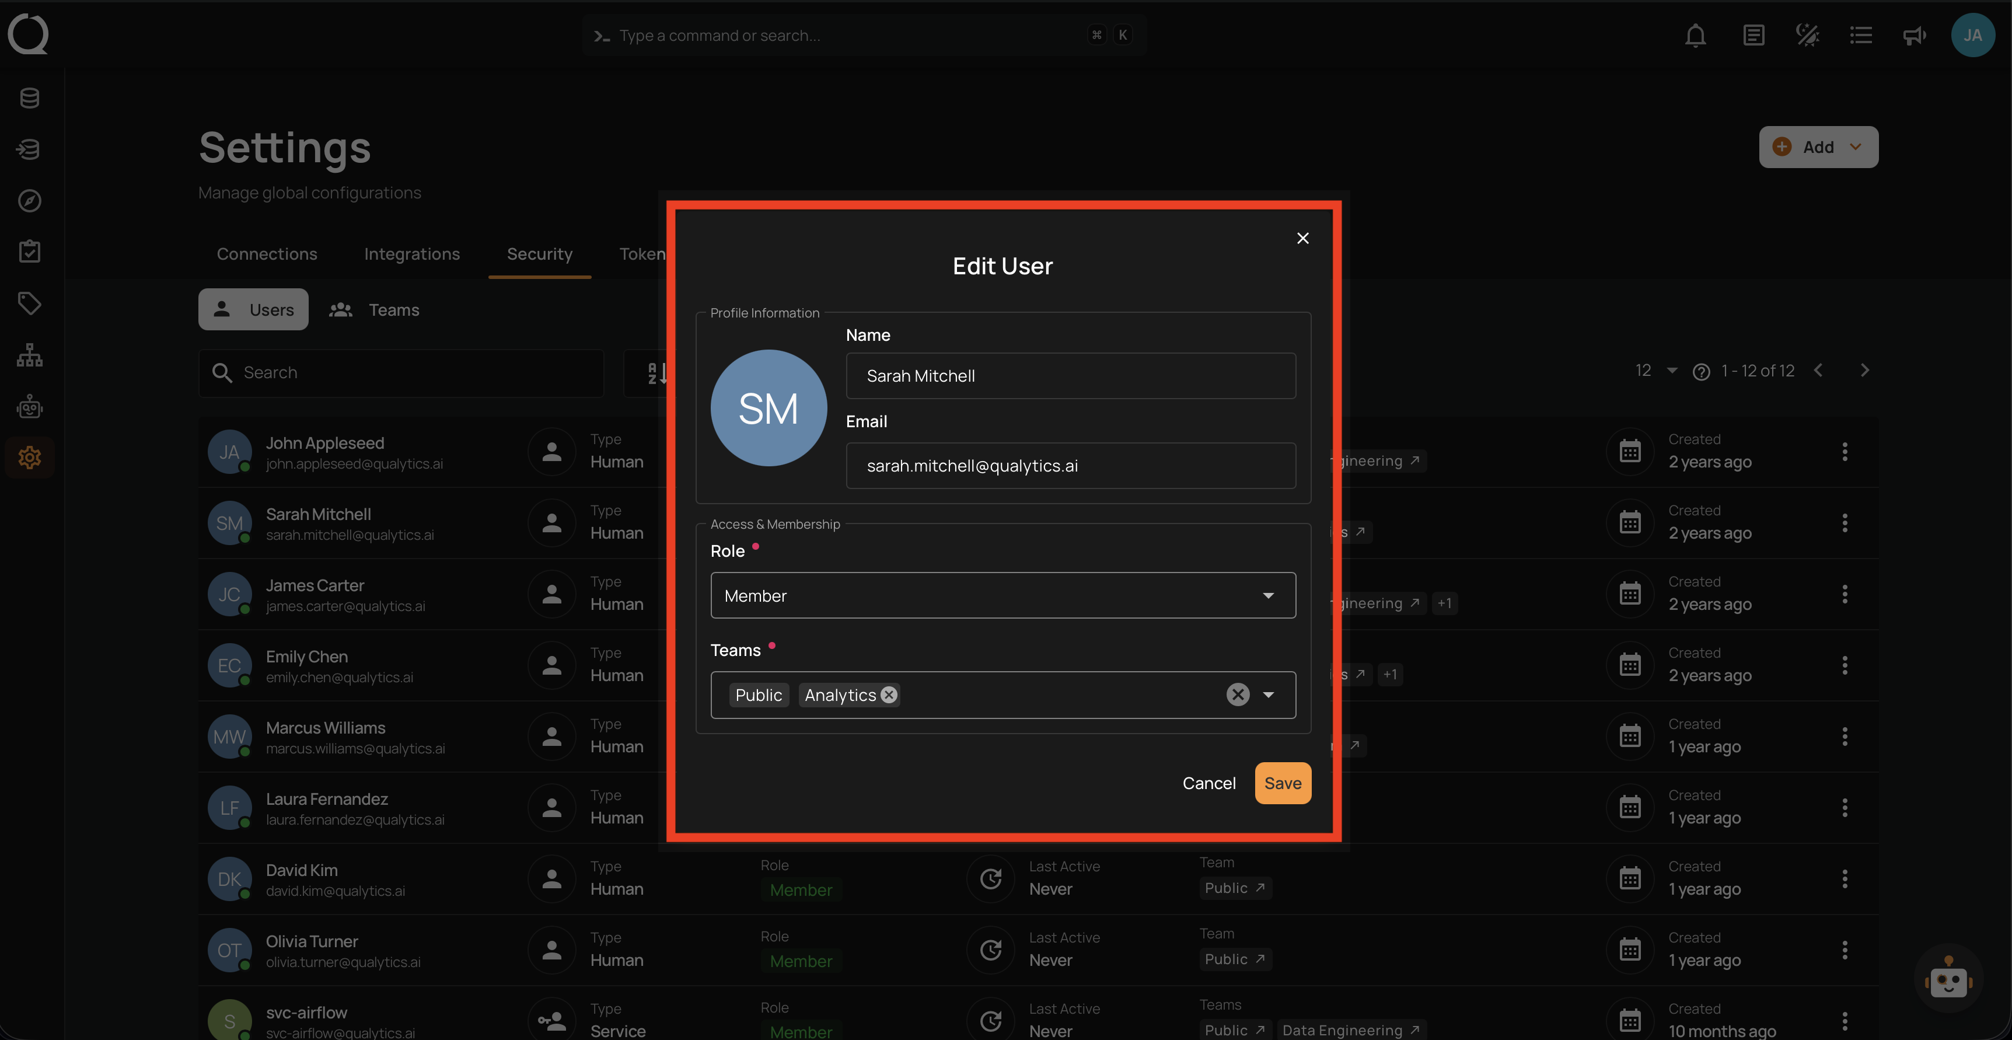Open options menu for Emily Chen row
The image size is (2012, 1040).
pos(1845,666)
